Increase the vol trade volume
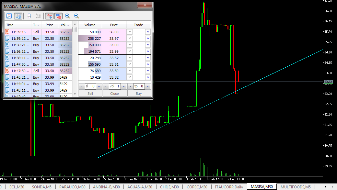 tap(123, 86)
